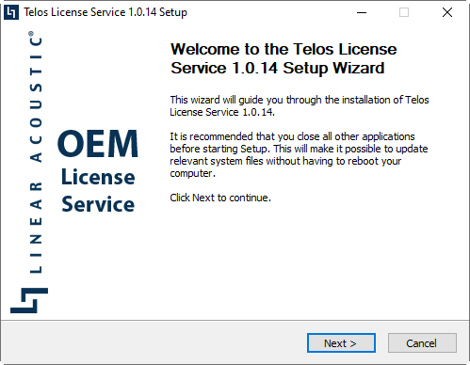Click the "Telos License Service 1.0.14 Setup" title text
This screenshot has height=365, width=470.
pyautogui.click(x=105, y=12)
